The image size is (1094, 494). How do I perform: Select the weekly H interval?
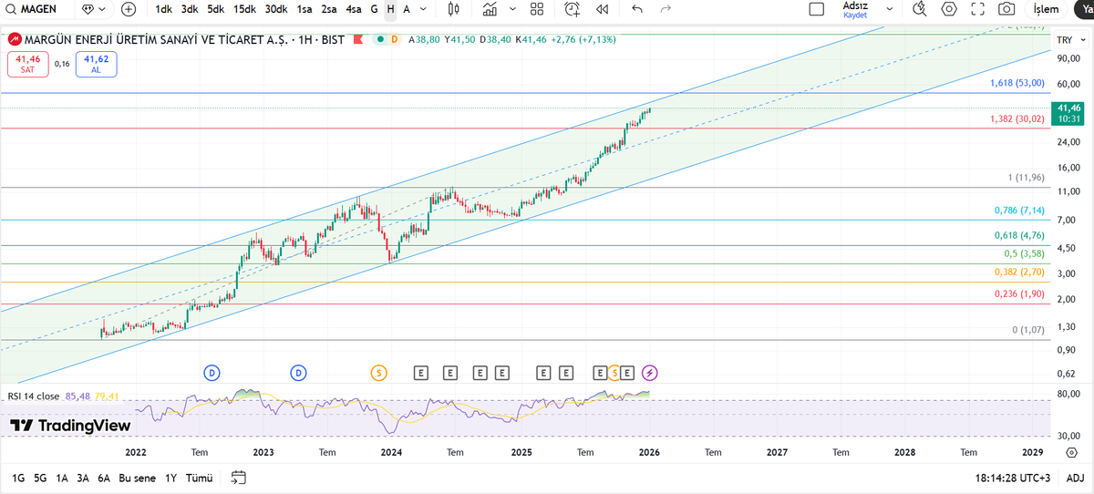(x=390, y=9)
